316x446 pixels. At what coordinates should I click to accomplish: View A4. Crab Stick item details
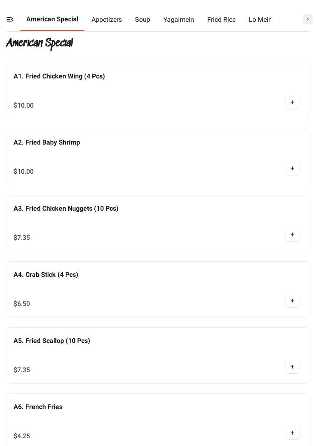(x=46, y=275)
